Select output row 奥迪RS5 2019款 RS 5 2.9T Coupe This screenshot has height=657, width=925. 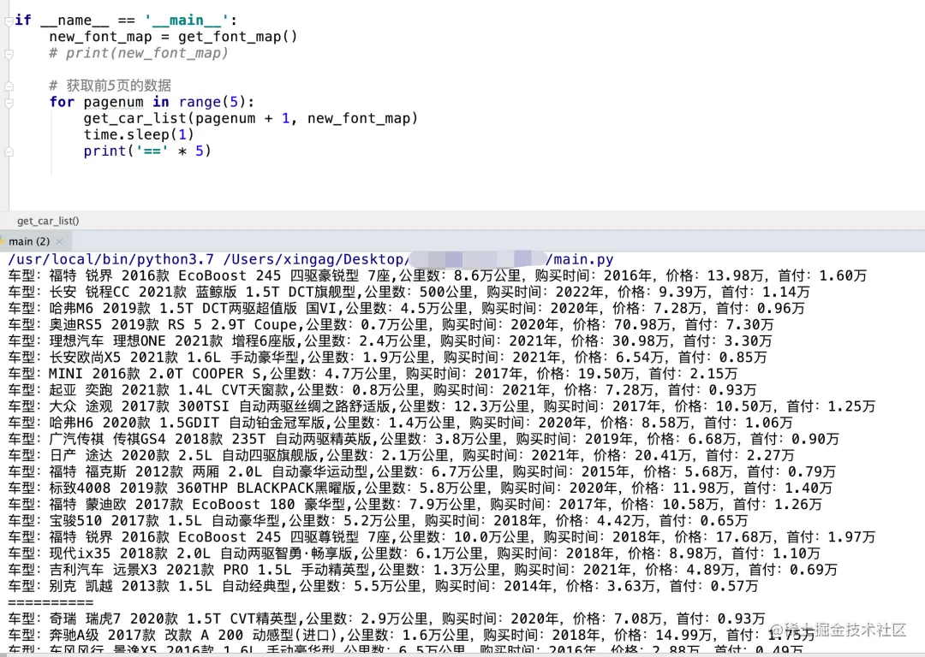(x=391, y=325)
